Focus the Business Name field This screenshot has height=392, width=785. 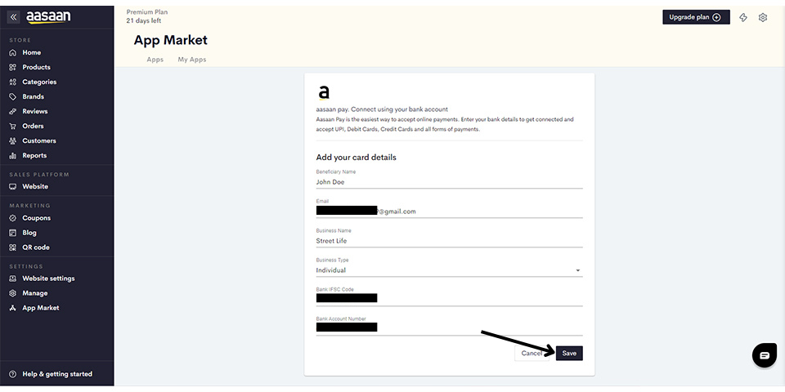pyautogui.click(x=449, y=241)
